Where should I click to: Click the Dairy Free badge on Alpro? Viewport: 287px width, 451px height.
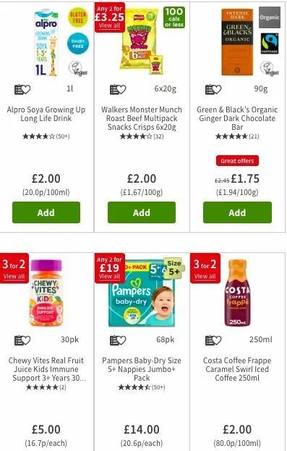(77, 44)
